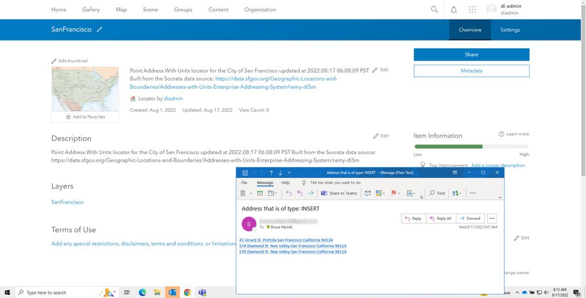Open the 41 Girard St address link
The height and width of the screenshot is (298, 586).
tap(286, 240)
